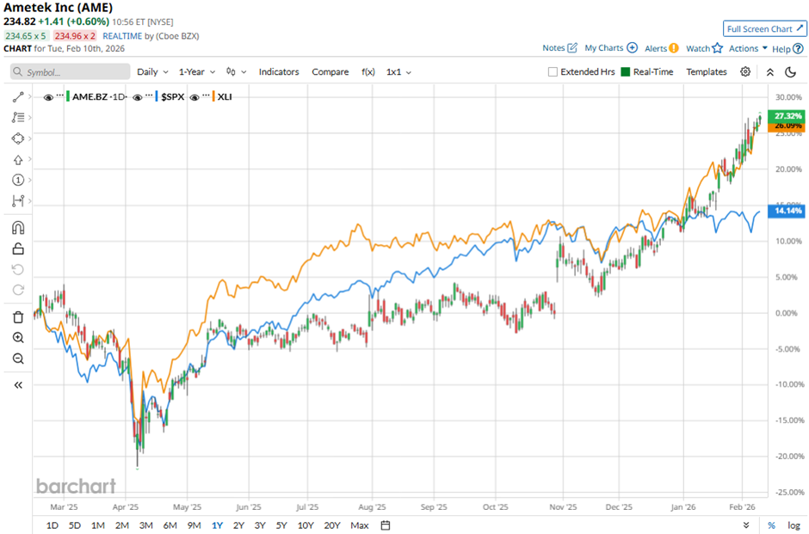Image resolution: width=809 pixels, height=534 pixels.
Task: Enable the Extended Hrs checkbox
Action: (x=553, y=72)
